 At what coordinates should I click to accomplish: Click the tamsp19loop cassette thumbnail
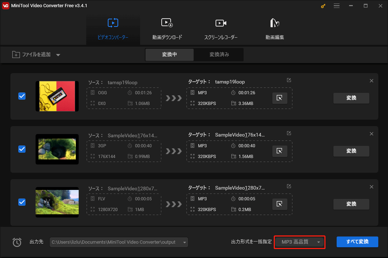tap(57, 96)
